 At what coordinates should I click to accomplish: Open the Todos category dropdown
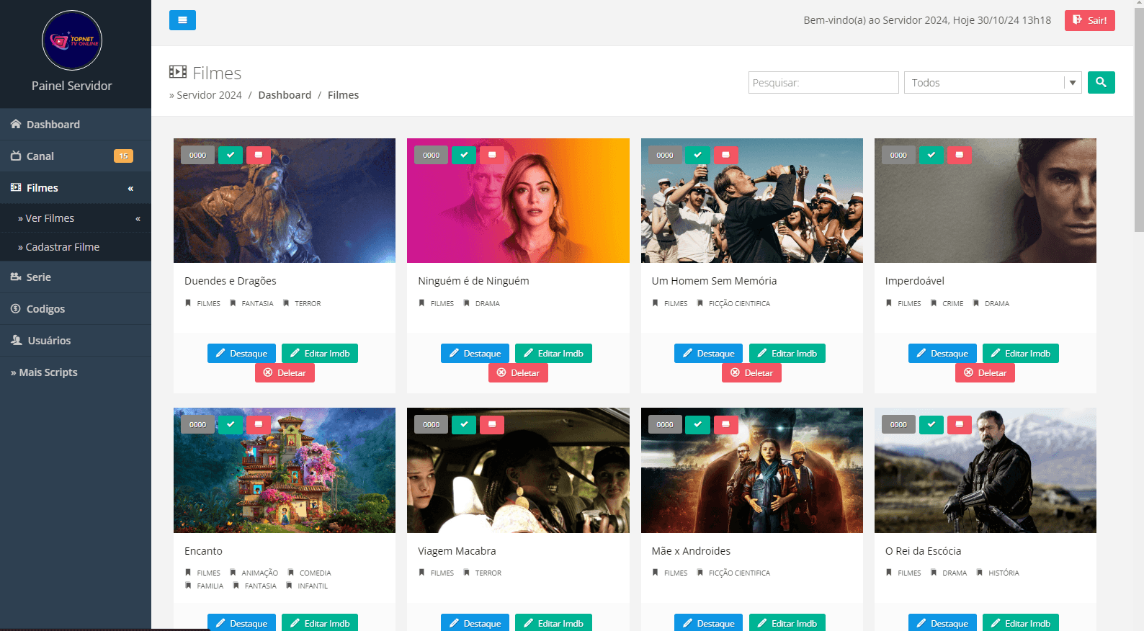click(x=993, y=82)
